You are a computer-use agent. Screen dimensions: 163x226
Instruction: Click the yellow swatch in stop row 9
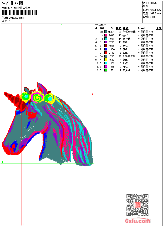(x=106, y=60)
